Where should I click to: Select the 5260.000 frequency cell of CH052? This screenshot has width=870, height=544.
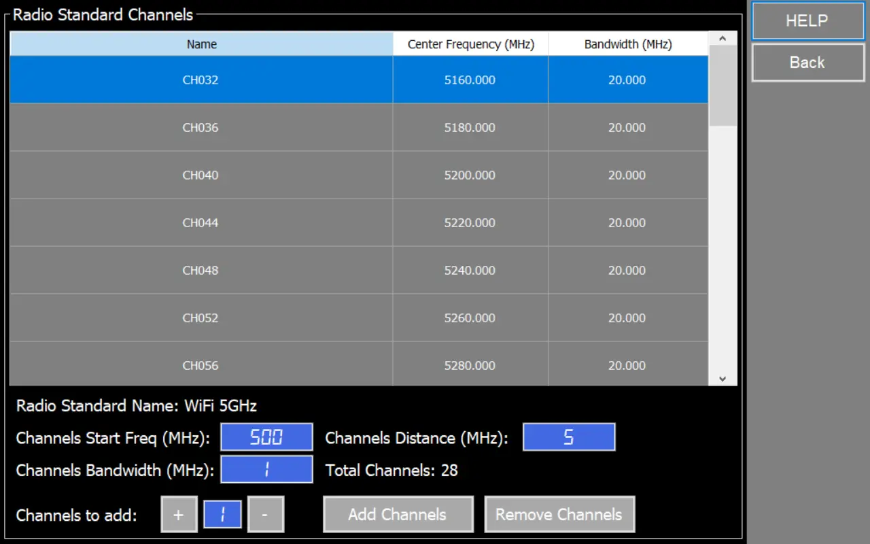470,318
